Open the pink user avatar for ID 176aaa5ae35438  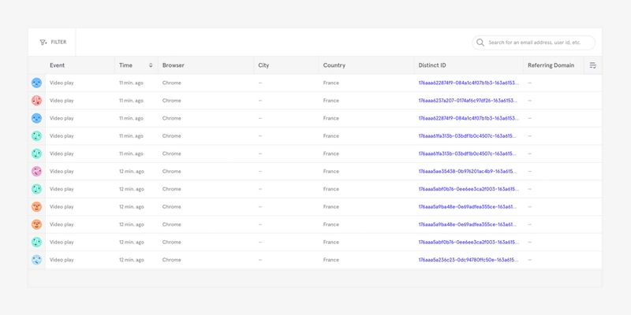coord(36,171)
